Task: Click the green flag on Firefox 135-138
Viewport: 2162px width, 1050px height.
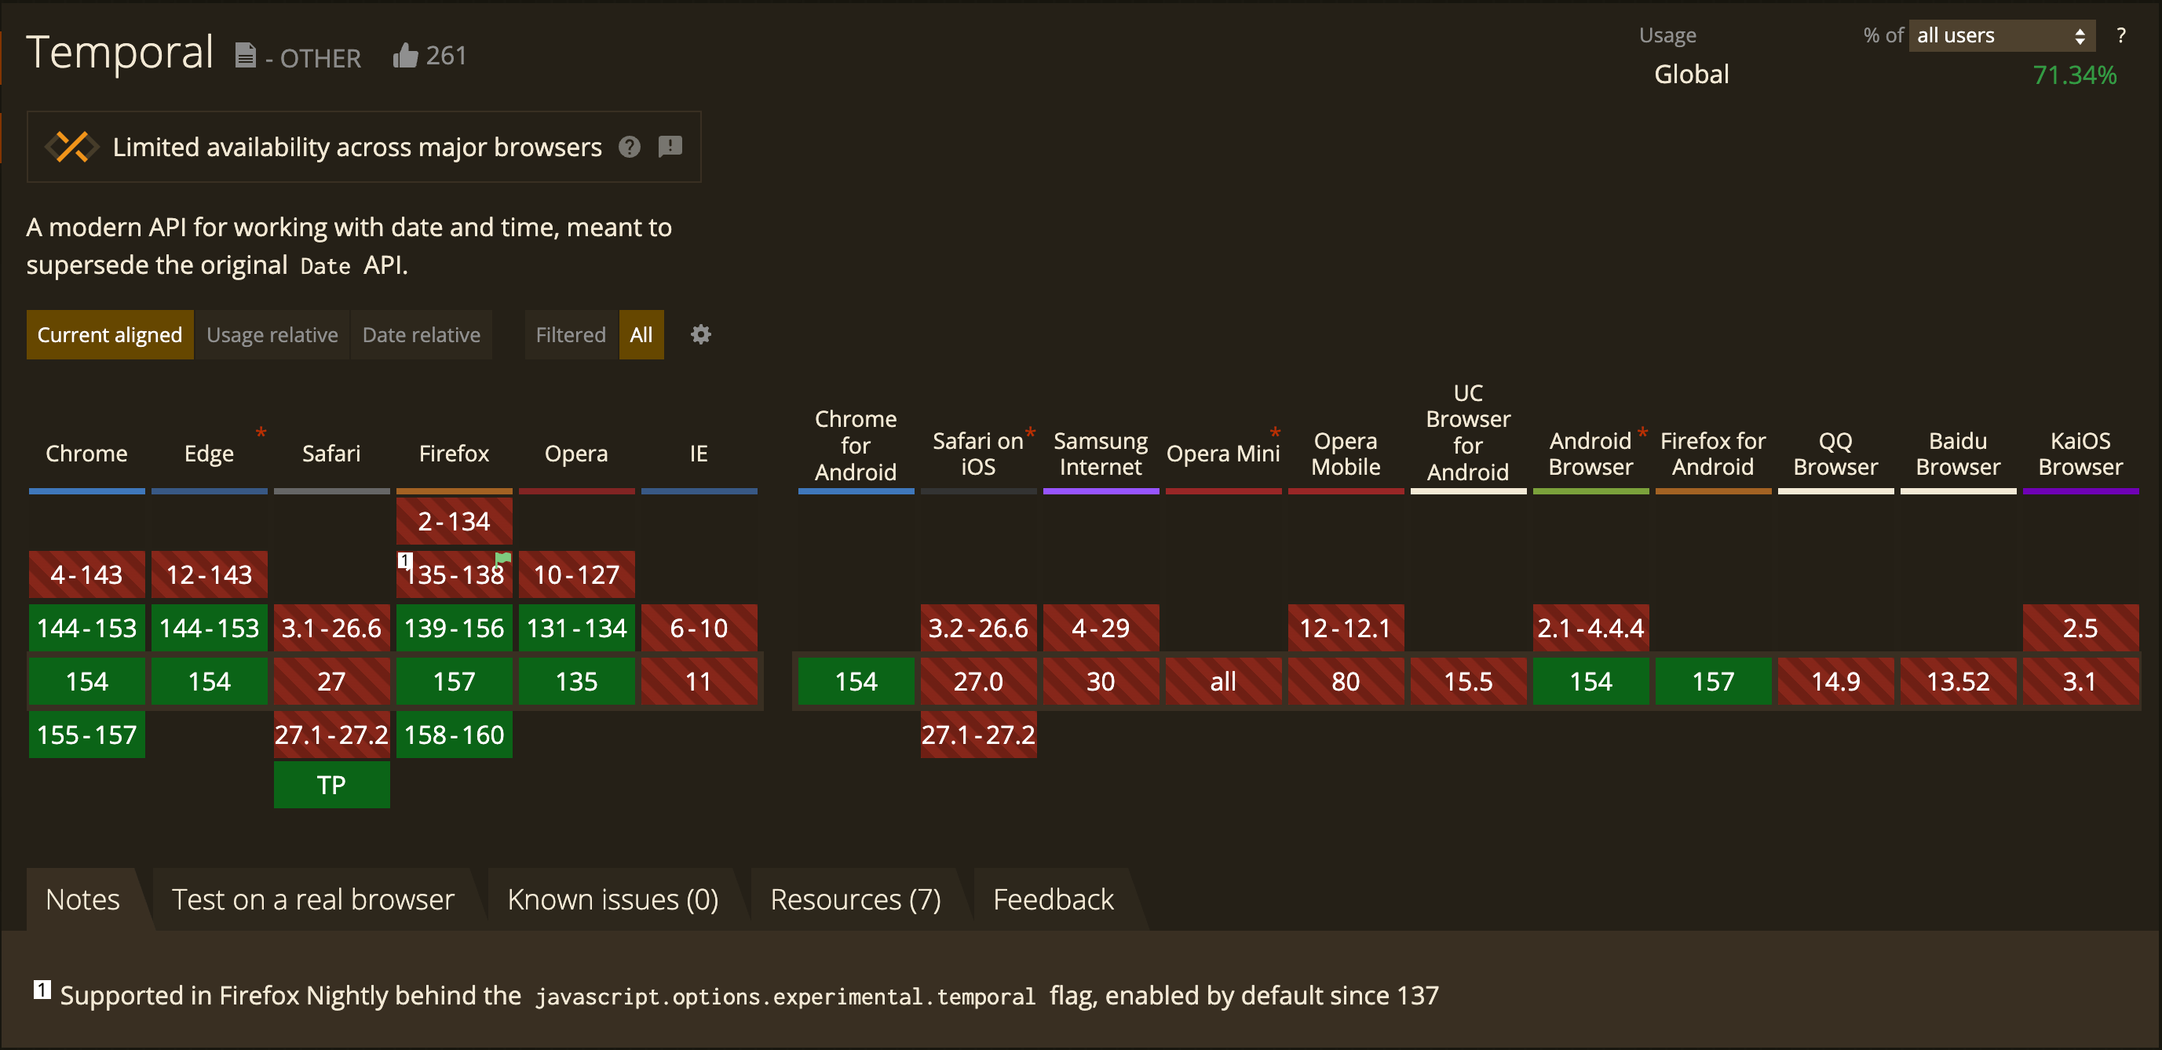Action: click(502, 560)
